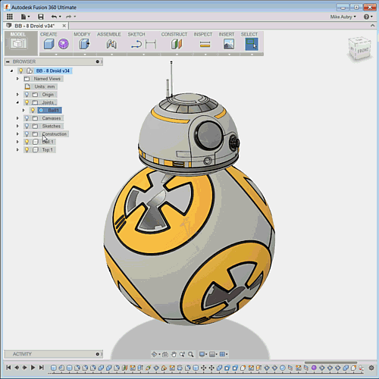The width and height of the screenshot is (379, 379).
Task: Toggle visibility bulb of Ball1 joint
Action: point(33,110)
